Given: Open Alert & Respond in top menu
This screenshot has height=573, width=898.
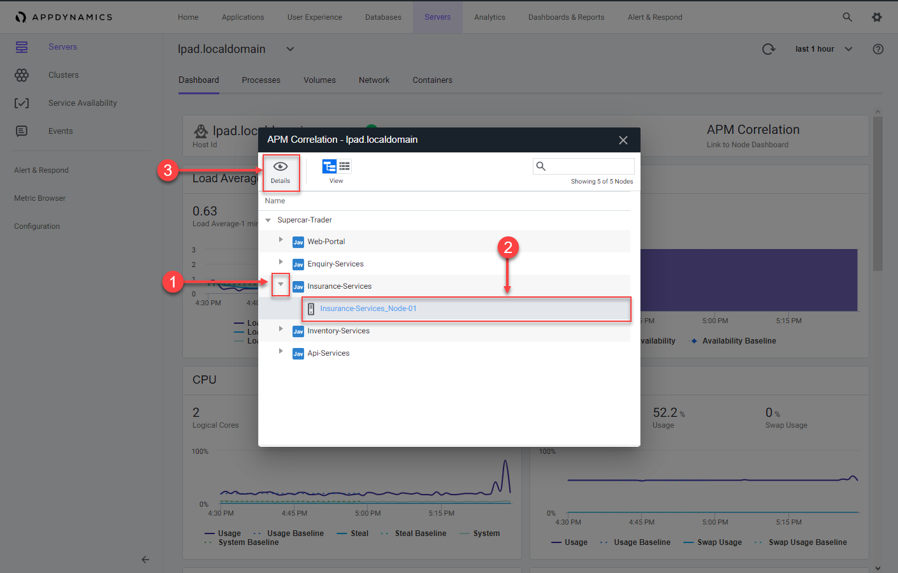Looking at the screenshot, I should tap(655, 17).
